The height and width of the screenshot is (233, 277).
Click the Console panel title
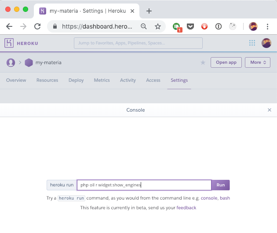point(135,110)
